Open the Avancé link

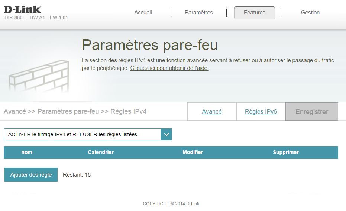[x=211, y=112]
